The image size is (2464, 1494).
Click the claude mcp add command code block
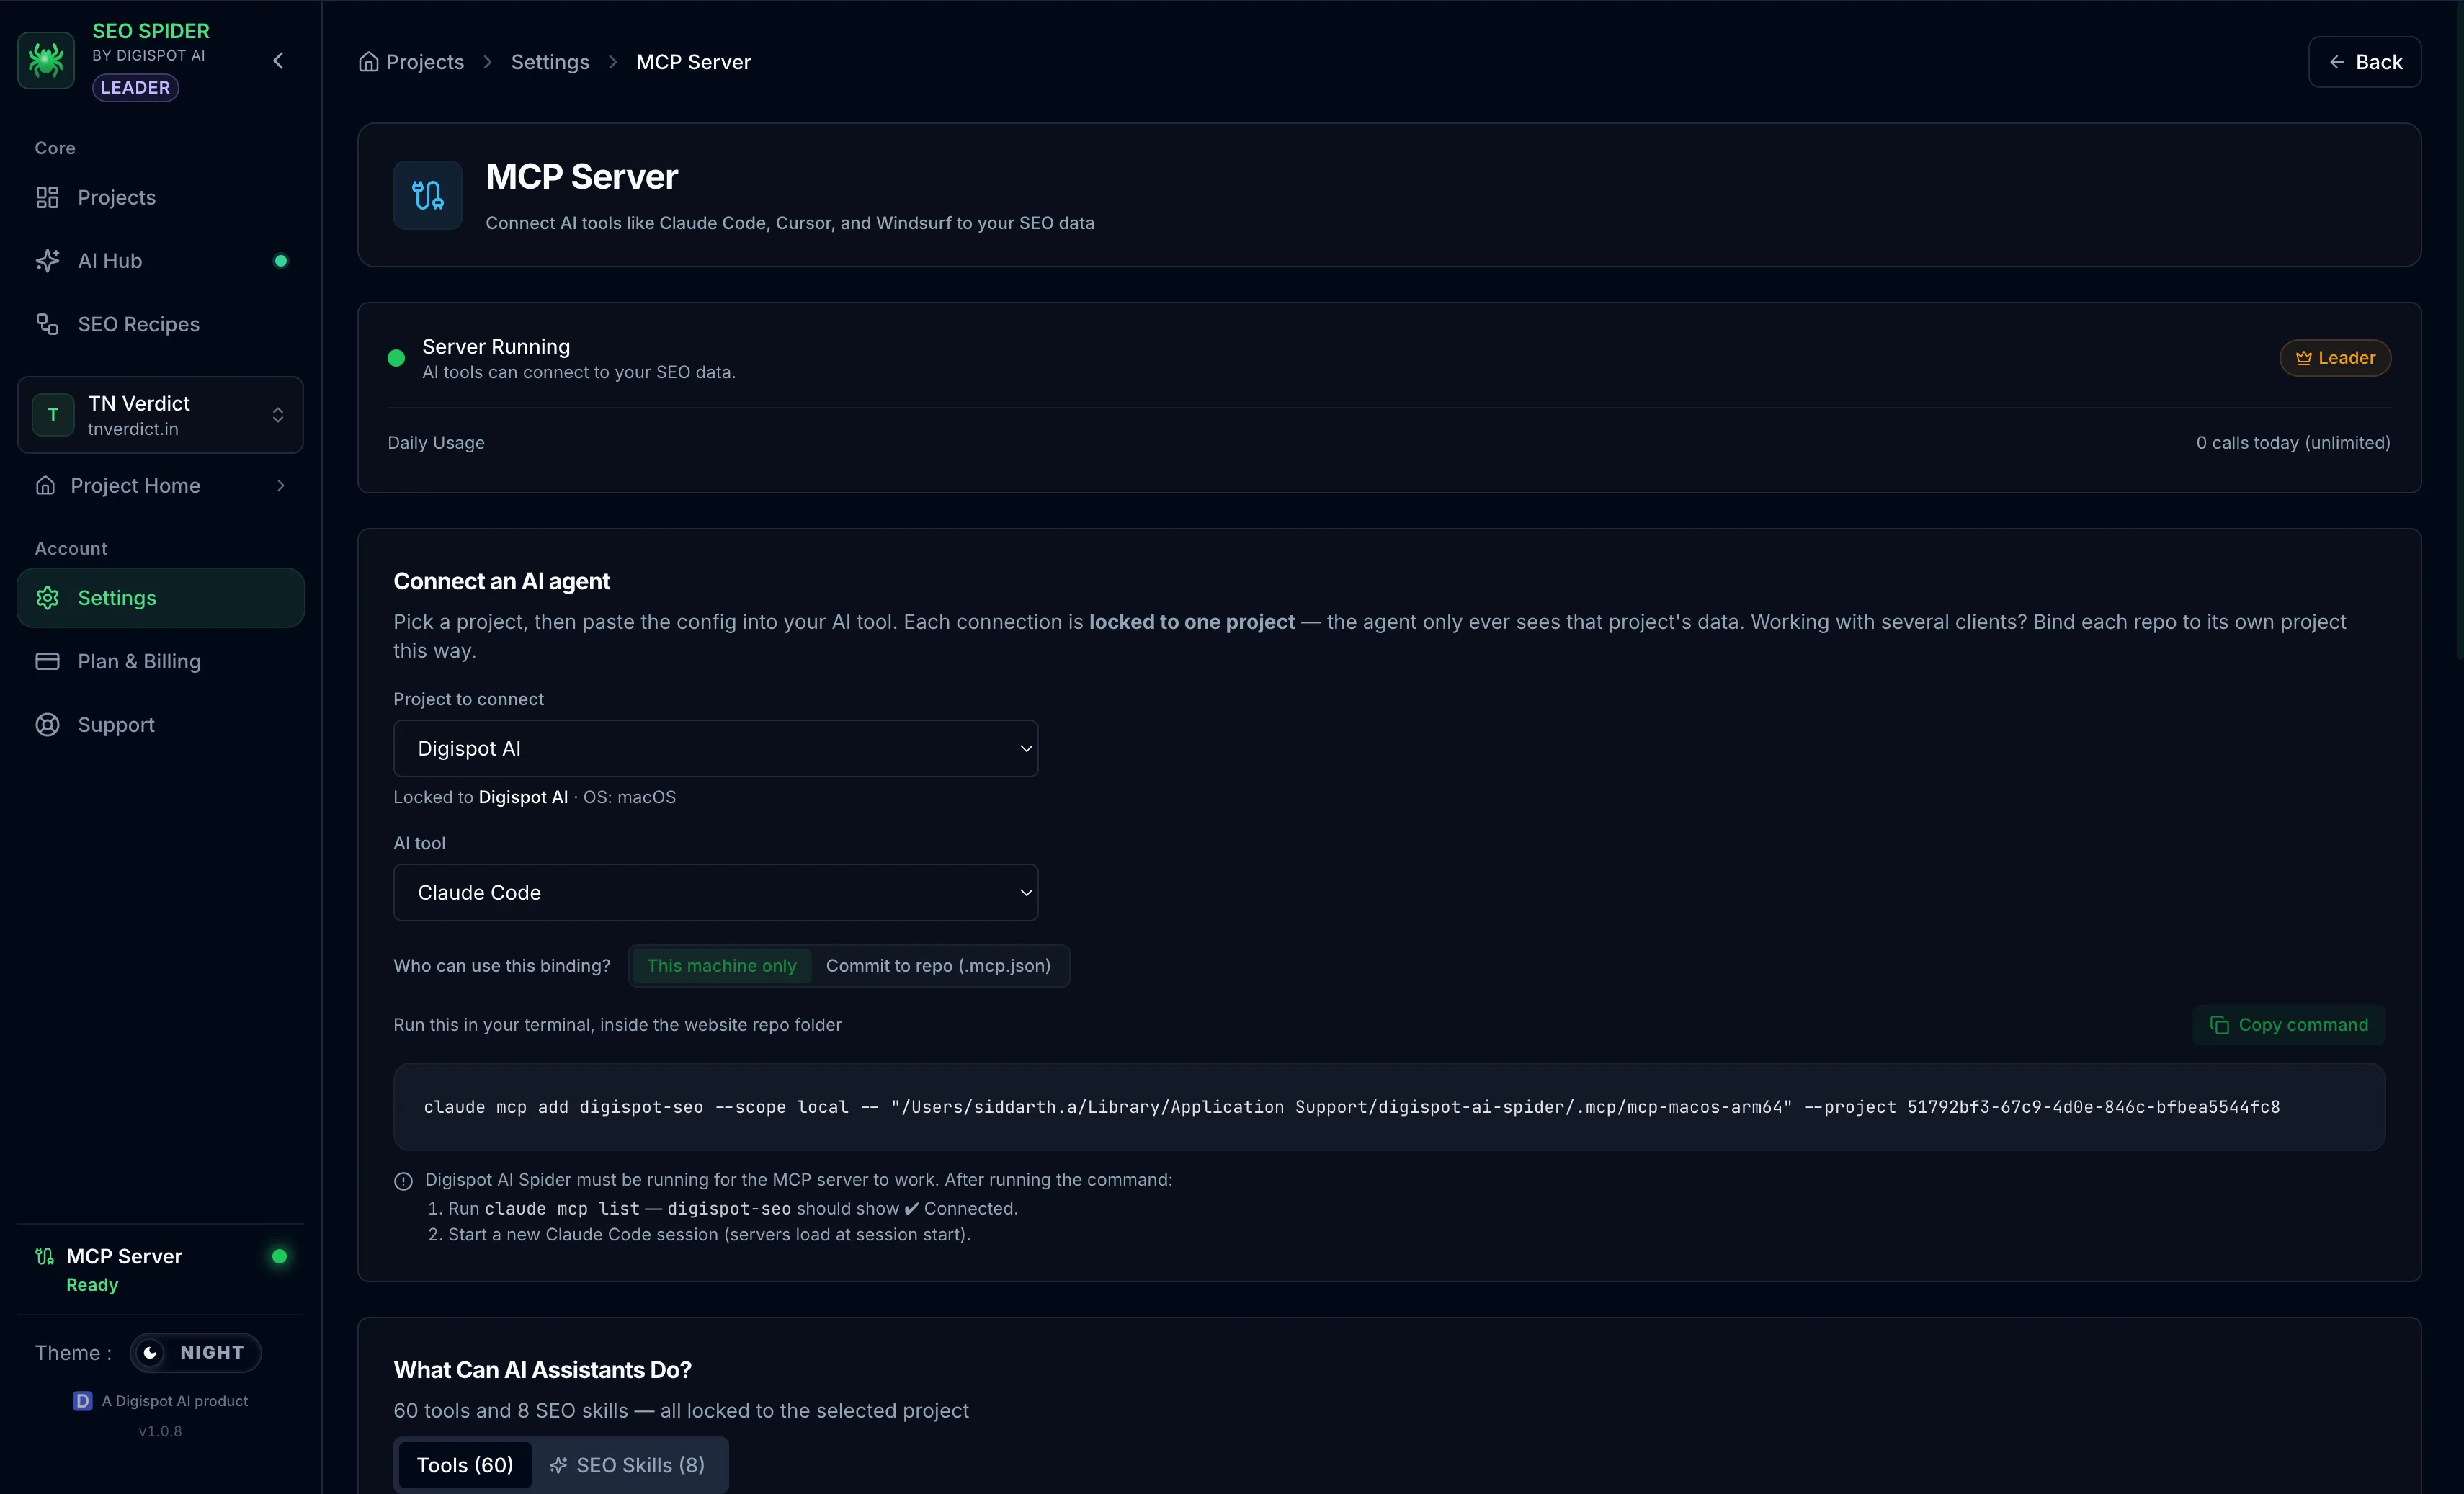(1389, 1107)
